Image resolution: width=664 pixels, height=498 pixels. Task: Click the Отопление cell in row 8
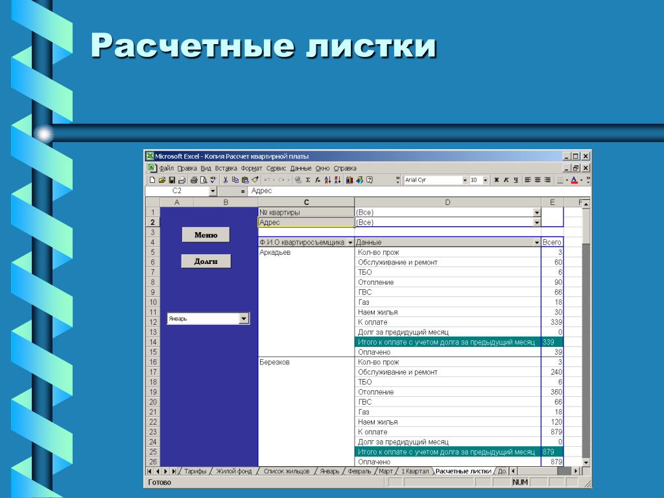447,283
